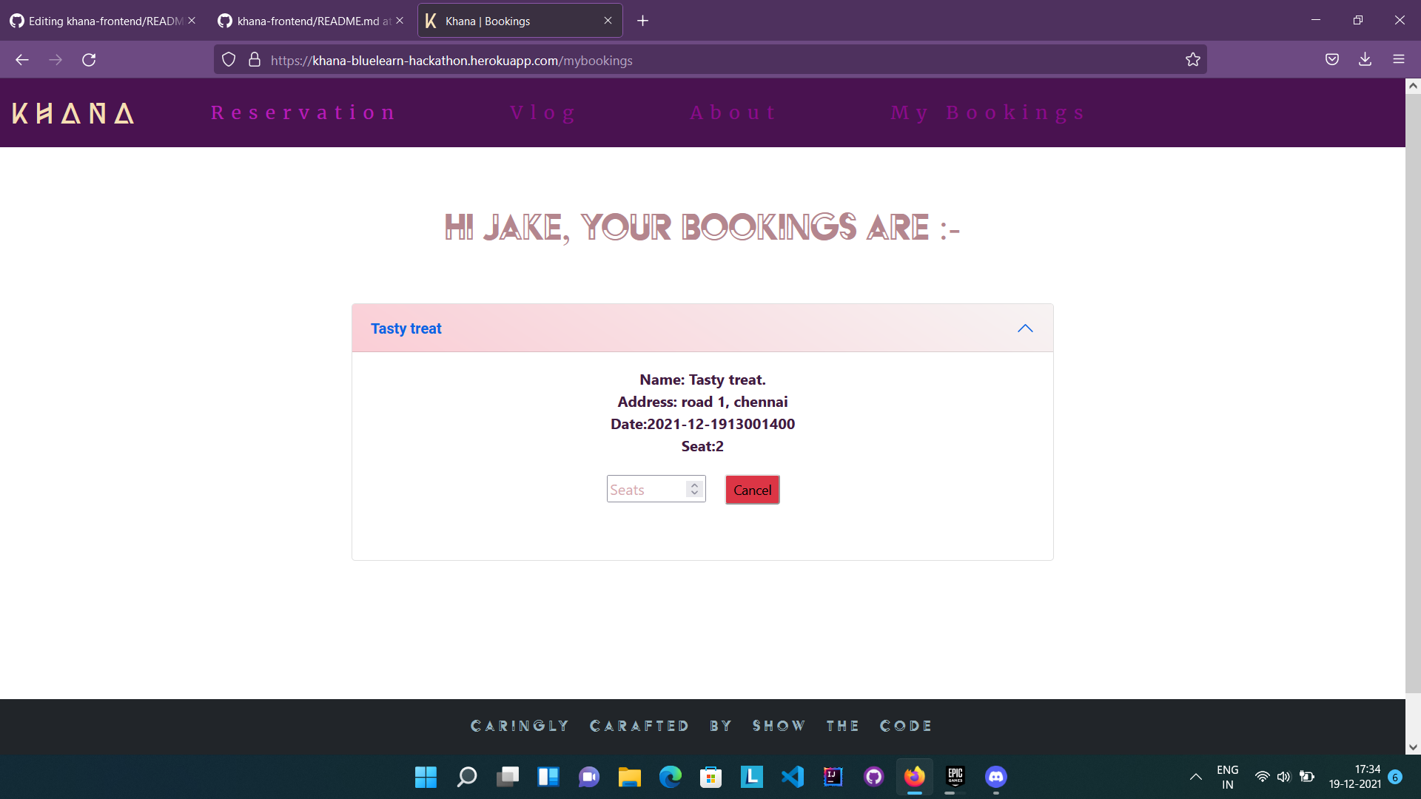This screenshot has height=799, width=1421.
Task: Click the tracking protection shield icon
Action: [229, 60]
